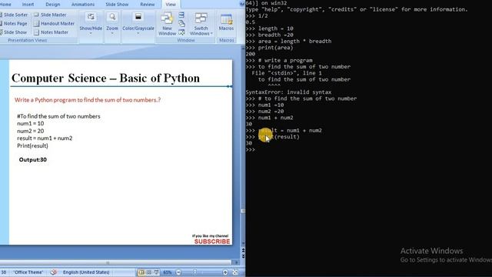Go to next slide with double-down arrow

point(243,255)
